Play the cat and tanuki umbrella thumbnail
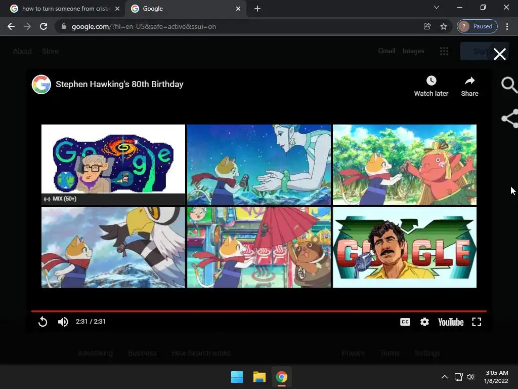This screenshot has width=518, height=389. point(258,247)
